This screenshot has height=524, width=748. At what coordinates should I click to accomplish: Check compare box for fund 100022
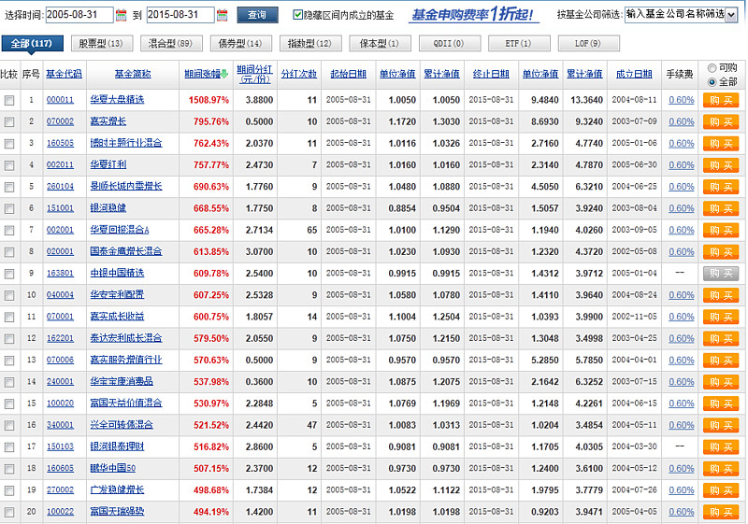(x=9, y=513)
